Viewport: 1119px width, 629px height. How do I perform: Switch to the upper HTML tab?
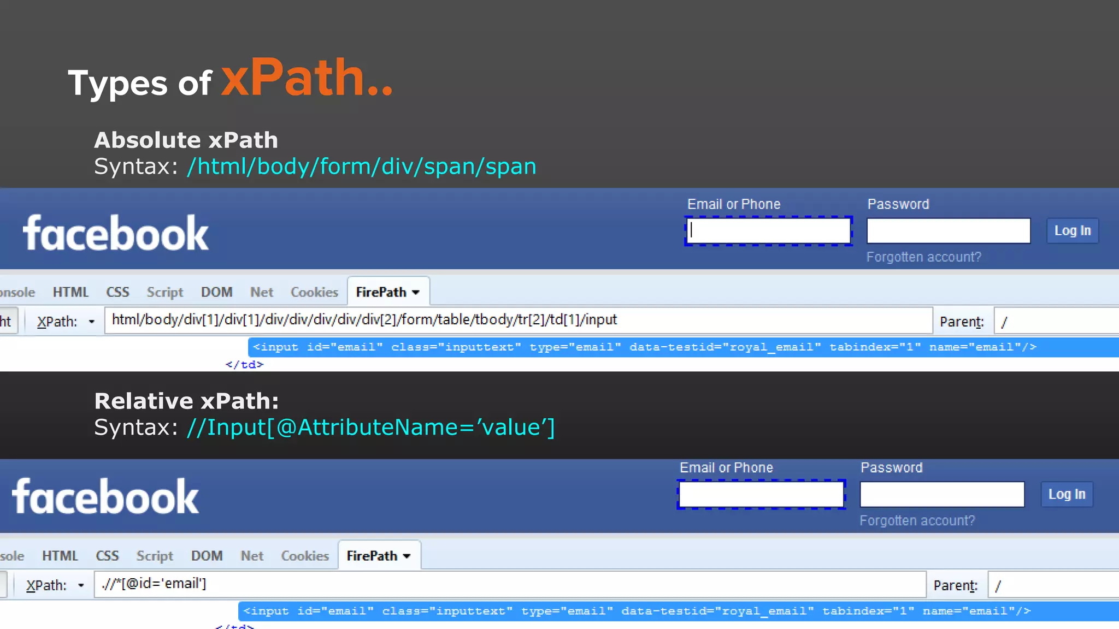tap(70, 292)
